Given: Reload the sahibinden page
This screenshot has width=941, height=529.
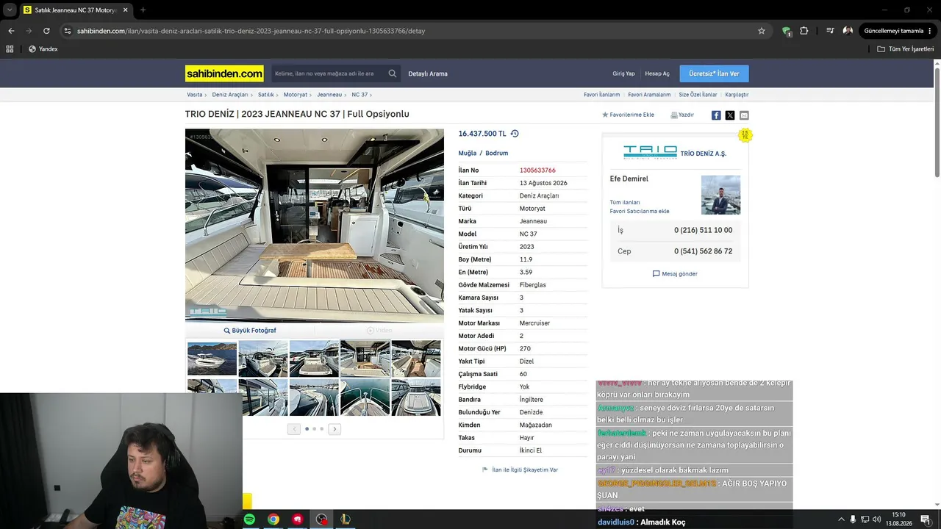Looking at the screenshot, I should point(46,31).
